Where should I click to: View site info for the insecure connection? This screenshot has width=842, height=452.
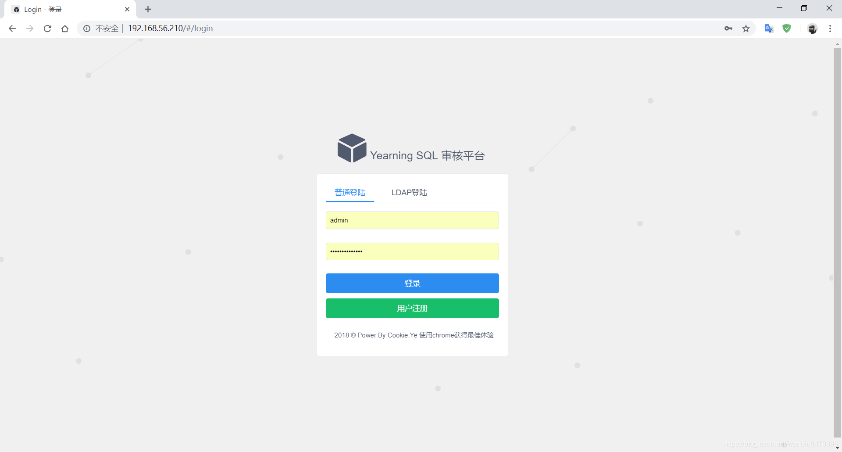(87, 29)
